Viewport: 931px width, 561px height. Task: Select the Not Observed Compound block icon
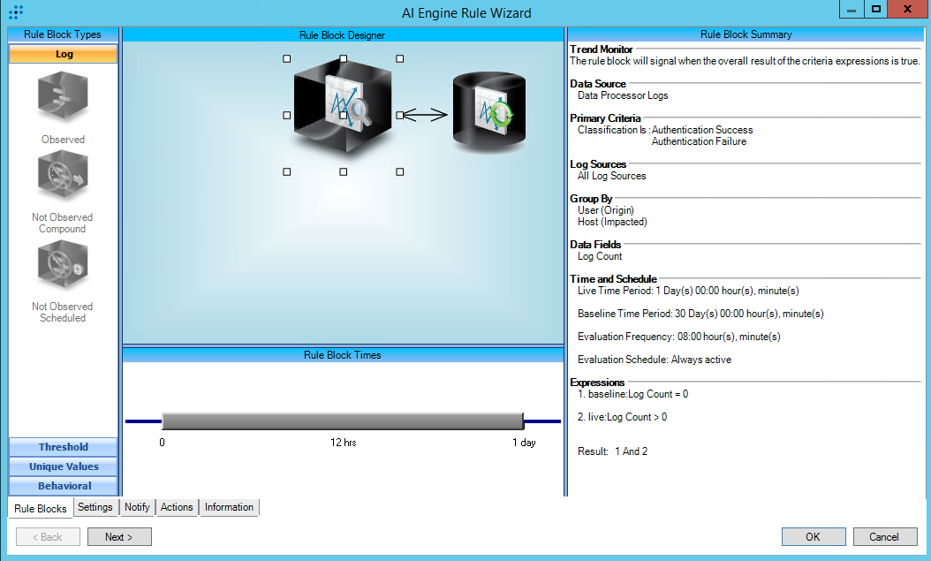[x=63, y=178]
